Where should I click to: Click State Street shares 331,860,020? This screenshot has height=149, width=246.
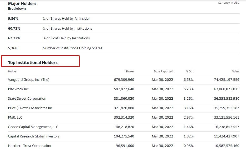click(124, 99)
